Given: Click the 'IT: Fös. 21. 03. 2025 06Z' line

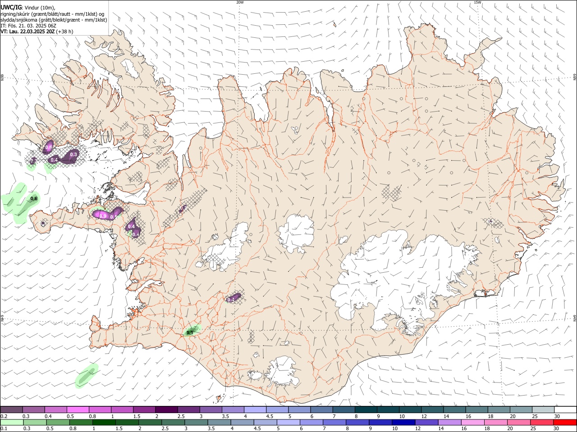Looking at the screenshot, I should point(28,26).
